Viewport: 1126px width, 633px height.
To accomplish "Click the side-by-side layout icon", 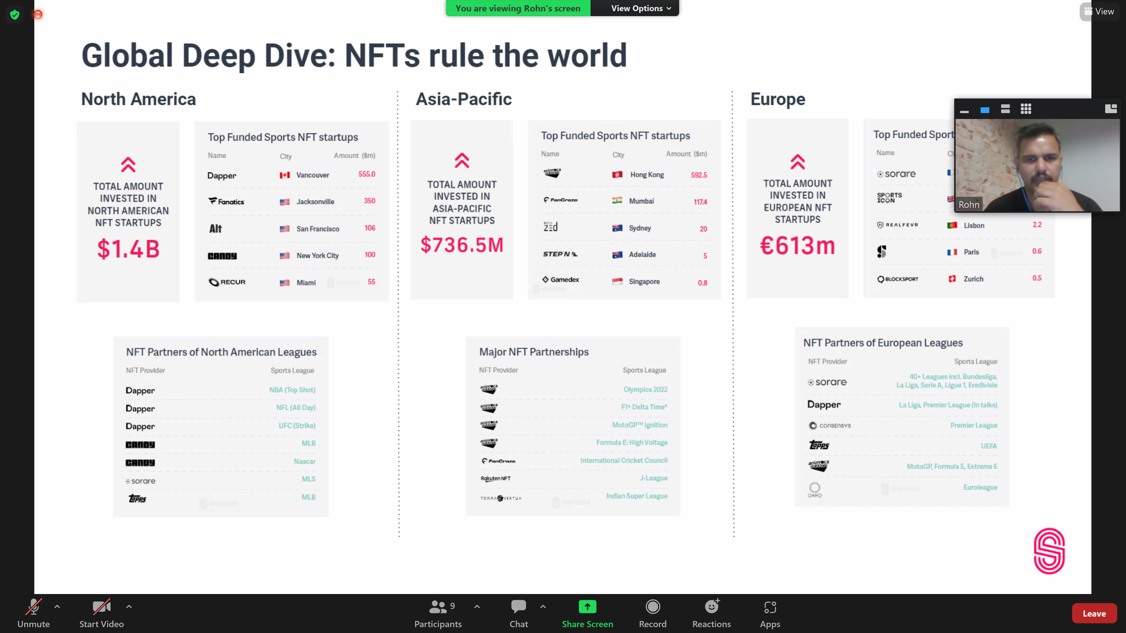I will pos(1111,108).
